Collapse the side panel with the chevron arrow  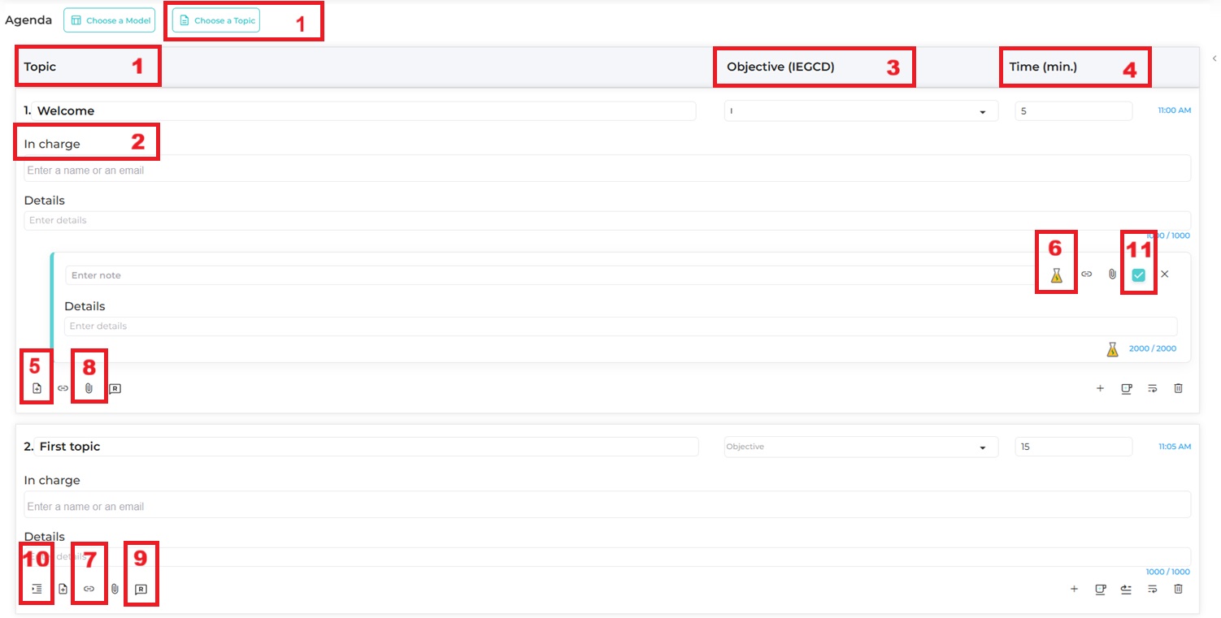click(x=1214, y=58)
